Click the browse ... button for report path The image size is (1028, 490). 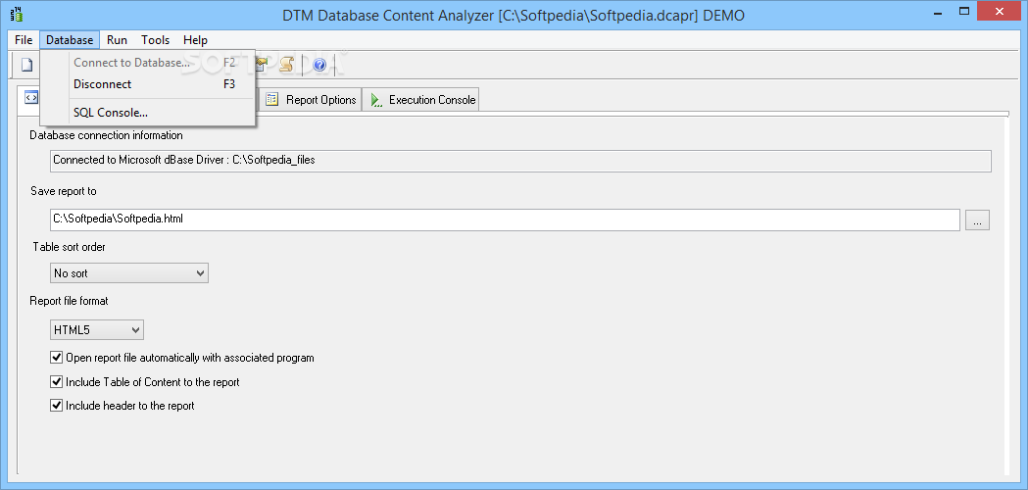977,220
